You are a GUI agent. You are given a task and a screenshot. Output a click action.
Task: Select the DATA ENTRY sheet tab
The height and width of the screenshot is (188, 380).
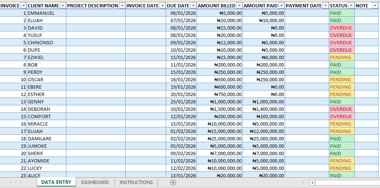point(56,182)
